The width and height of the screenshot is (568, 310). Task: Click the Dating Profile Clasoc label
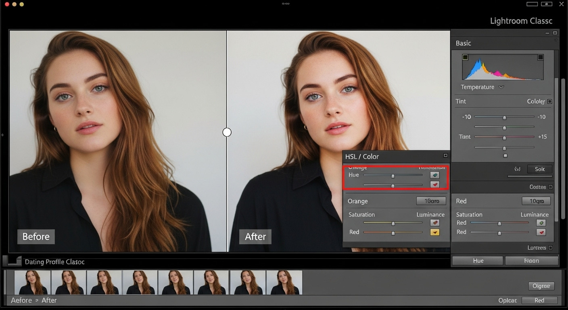(55, 262)
